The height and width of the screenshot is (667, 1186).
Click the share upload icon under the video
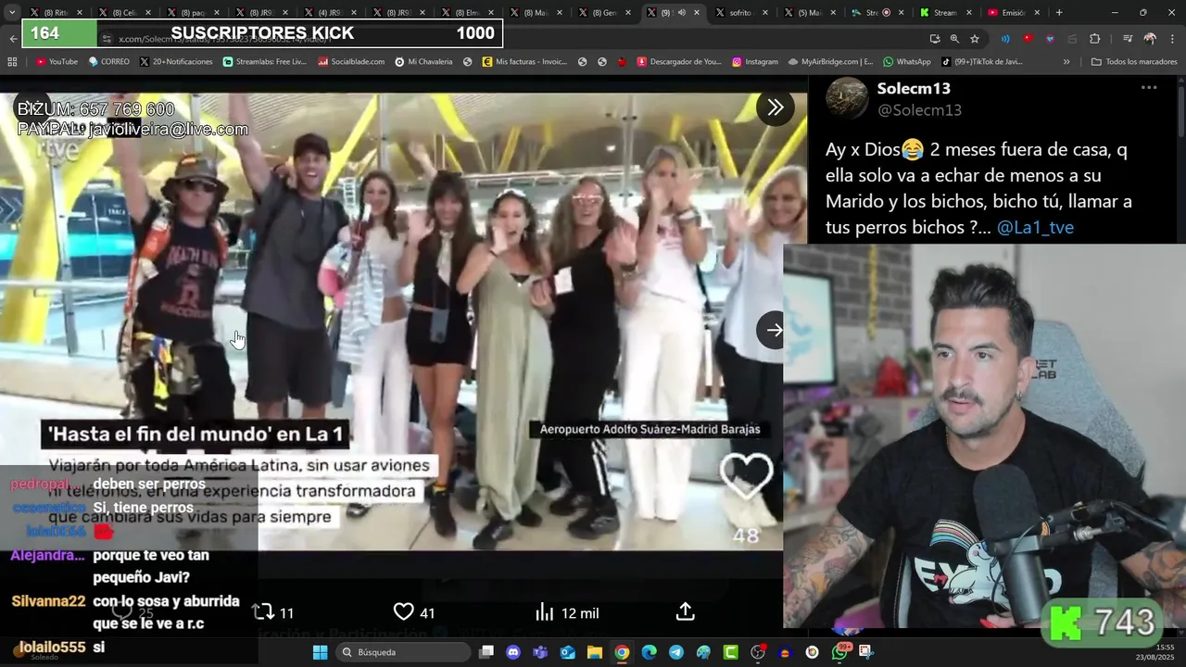click(x=685, y=612)
